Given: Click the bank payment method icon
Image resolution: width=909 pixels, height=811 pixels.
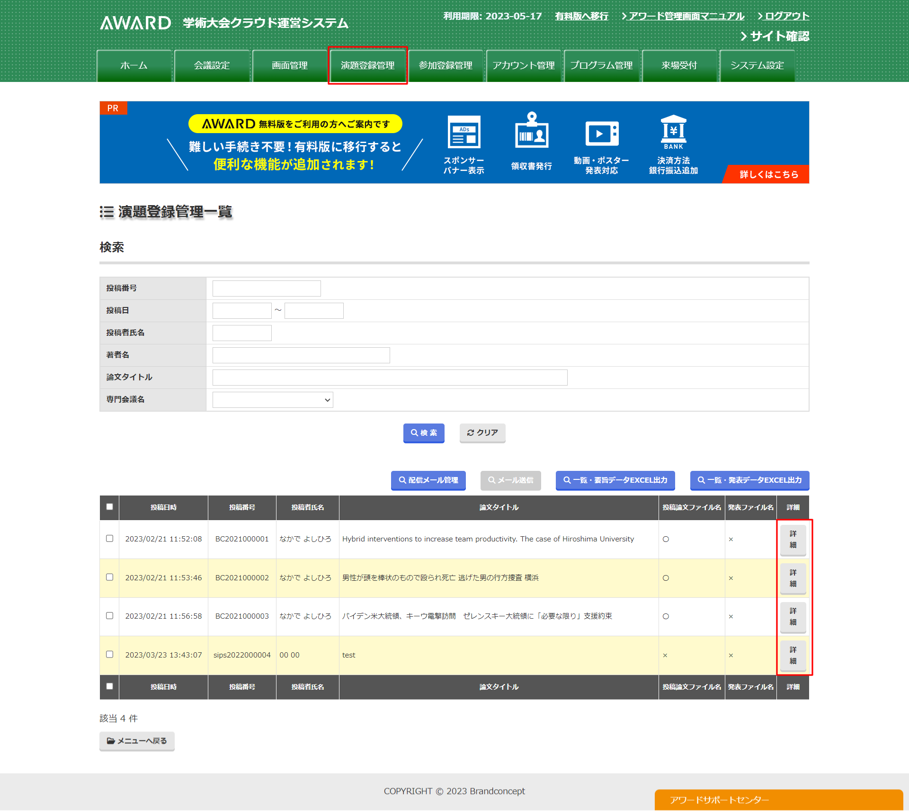Looking at the screenshot, I should tap(673, 131).
